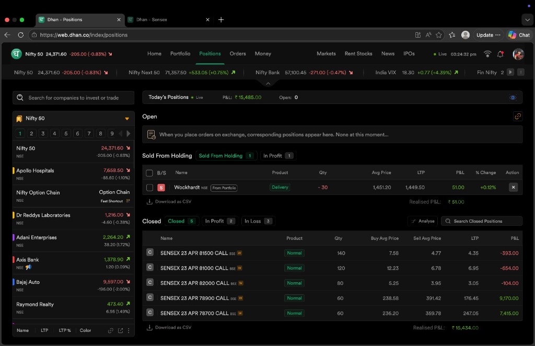Select watchlist page 2
The image size is (535, 346).
pos(31,133)
